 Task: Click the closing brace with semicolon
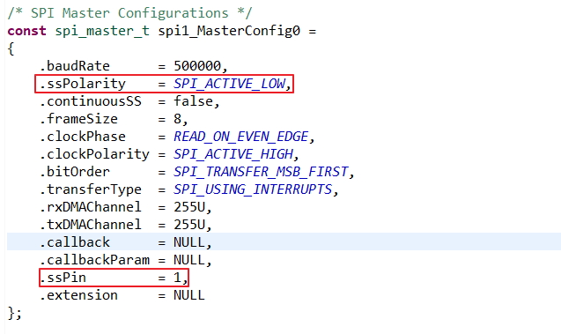(x=15, y=313)
